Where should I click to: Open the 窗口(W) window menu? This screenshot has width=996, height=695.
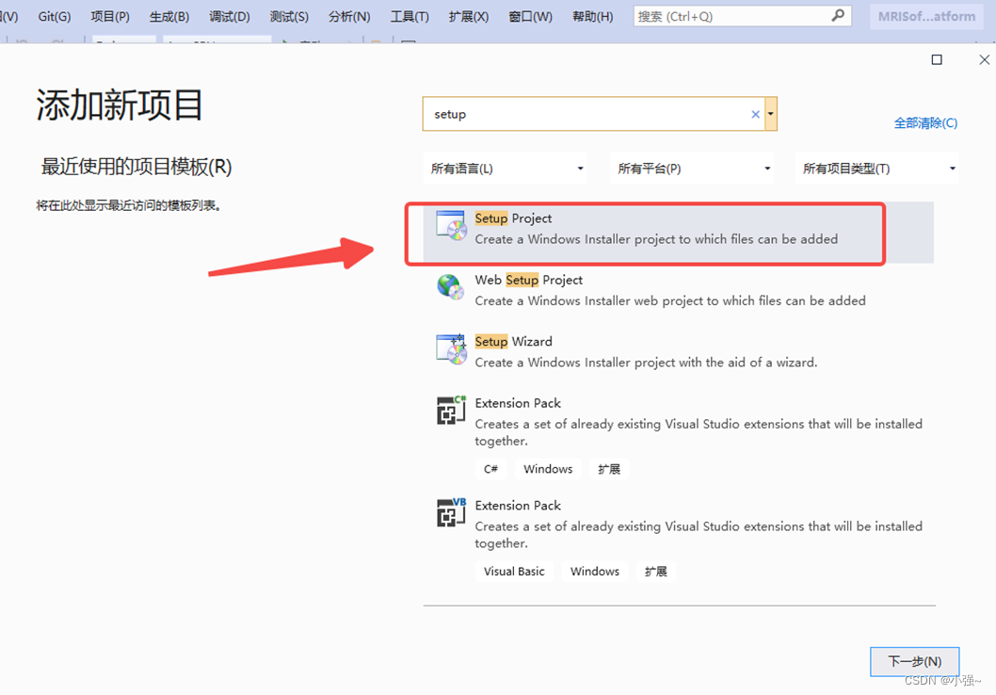click(530, 17)
